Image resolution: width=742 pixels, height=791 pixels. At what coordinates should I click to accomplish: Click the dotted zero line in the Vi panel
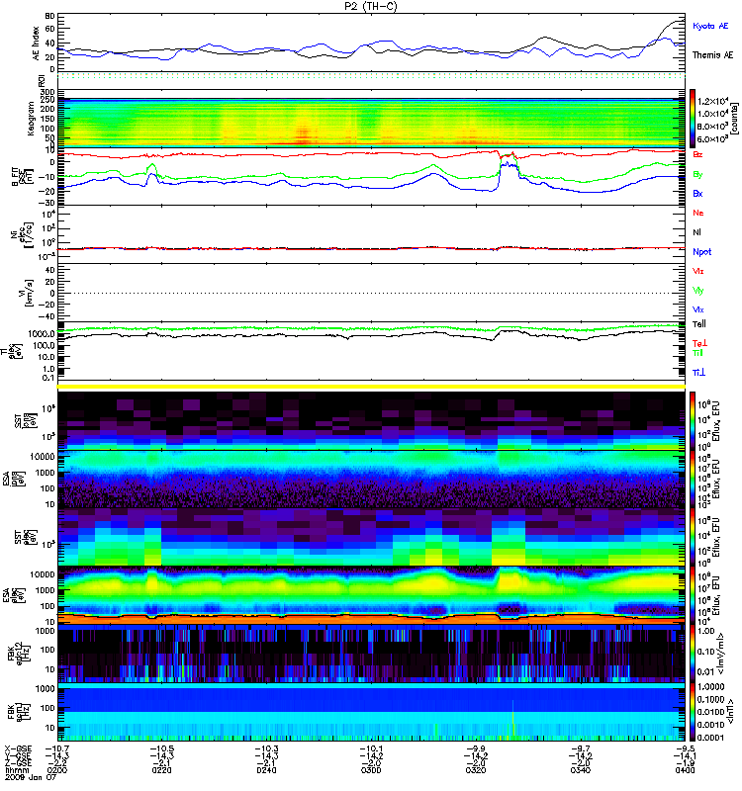pyautogui.click(x=371, y=293)
